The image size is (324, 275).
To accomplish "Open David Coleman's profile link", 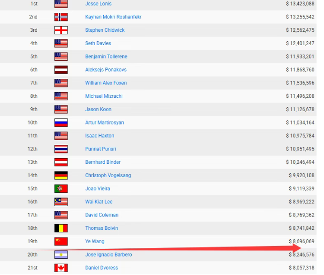I will point(102,215).
